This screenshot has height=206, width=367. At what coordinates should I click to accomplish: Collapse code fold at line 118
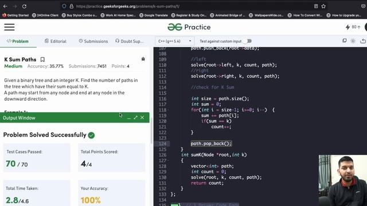pyautogui.click(x=169, y=110)
